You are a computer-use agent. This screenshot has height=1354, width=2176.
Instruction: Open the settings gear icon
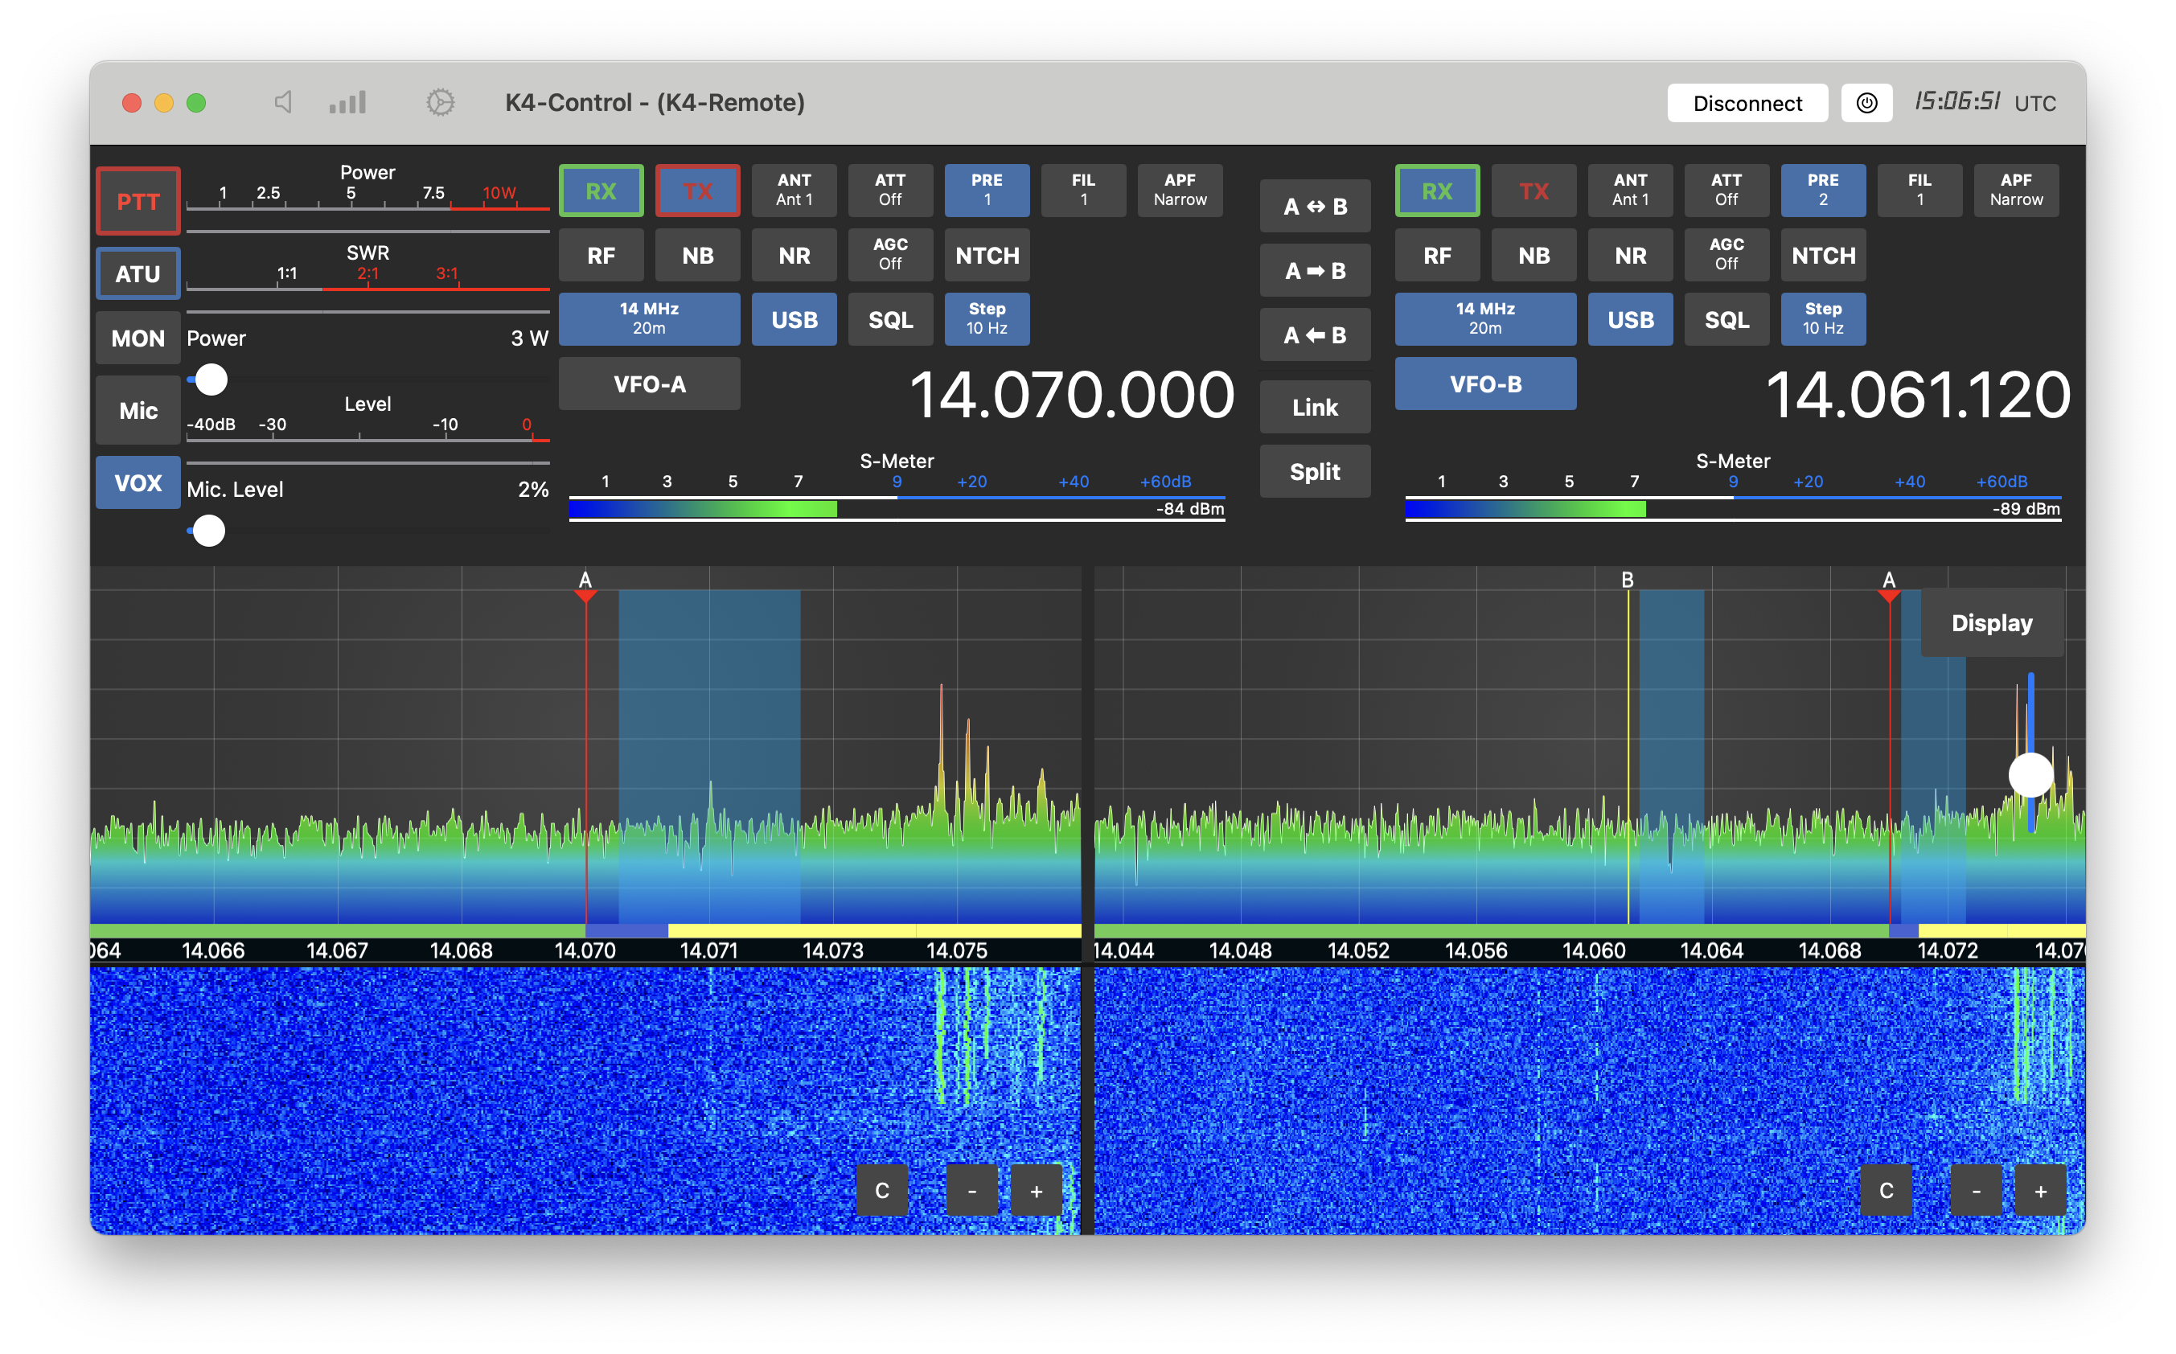click(440, 102)
